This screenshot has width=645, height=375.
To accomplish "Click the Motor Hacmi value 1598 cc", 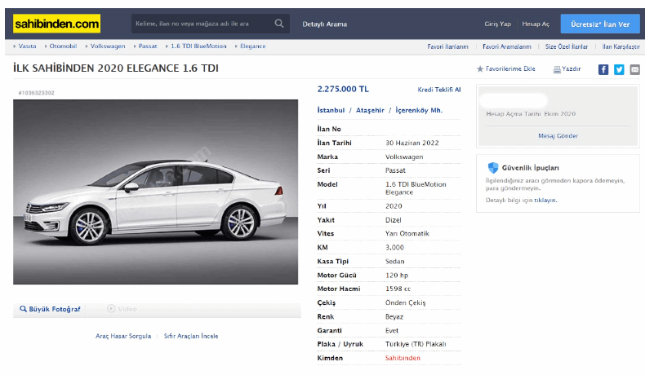I will [x=398, y=289].
